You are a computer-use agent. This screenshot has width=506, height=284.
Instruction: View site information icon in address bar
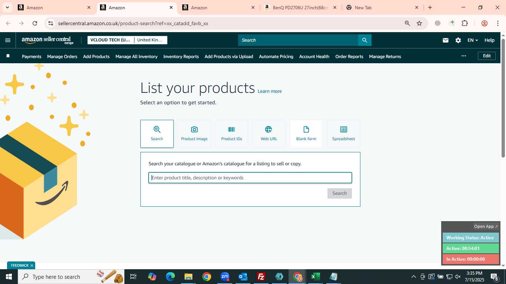point(51,23)
